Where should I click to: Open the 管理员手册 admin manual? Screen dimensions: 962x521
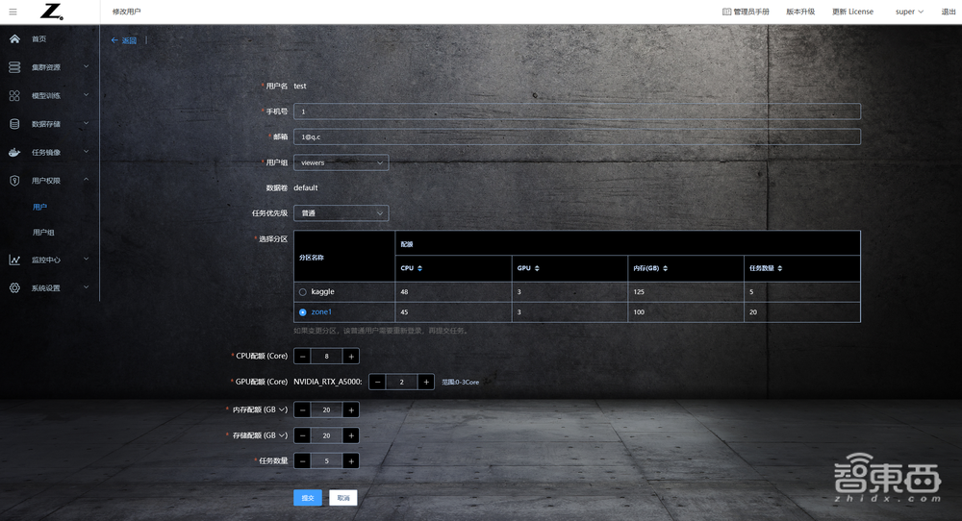tap(746, 12)
